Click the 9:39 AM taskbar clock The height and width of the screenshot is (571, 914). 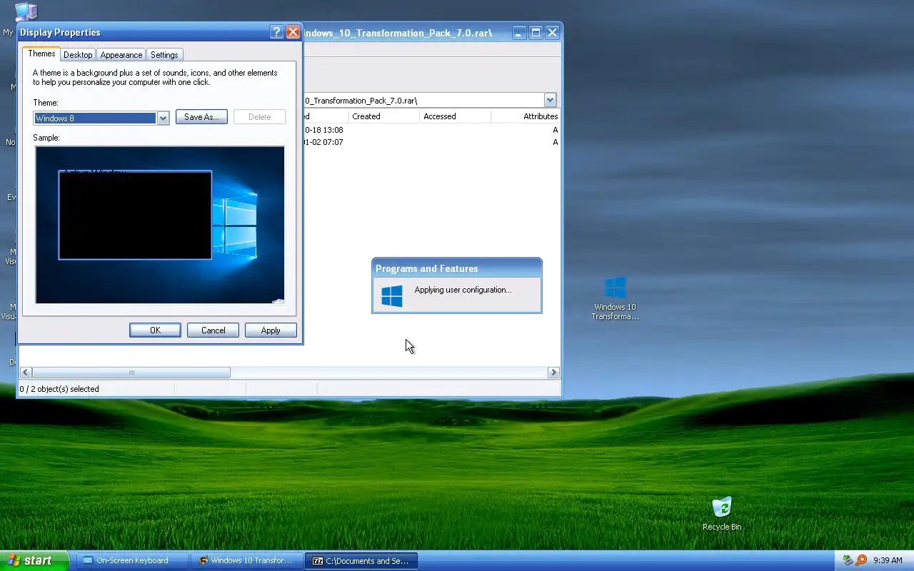coord(888,560)
